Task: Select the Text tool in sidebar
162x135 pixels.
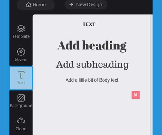Action: point(21,78)
